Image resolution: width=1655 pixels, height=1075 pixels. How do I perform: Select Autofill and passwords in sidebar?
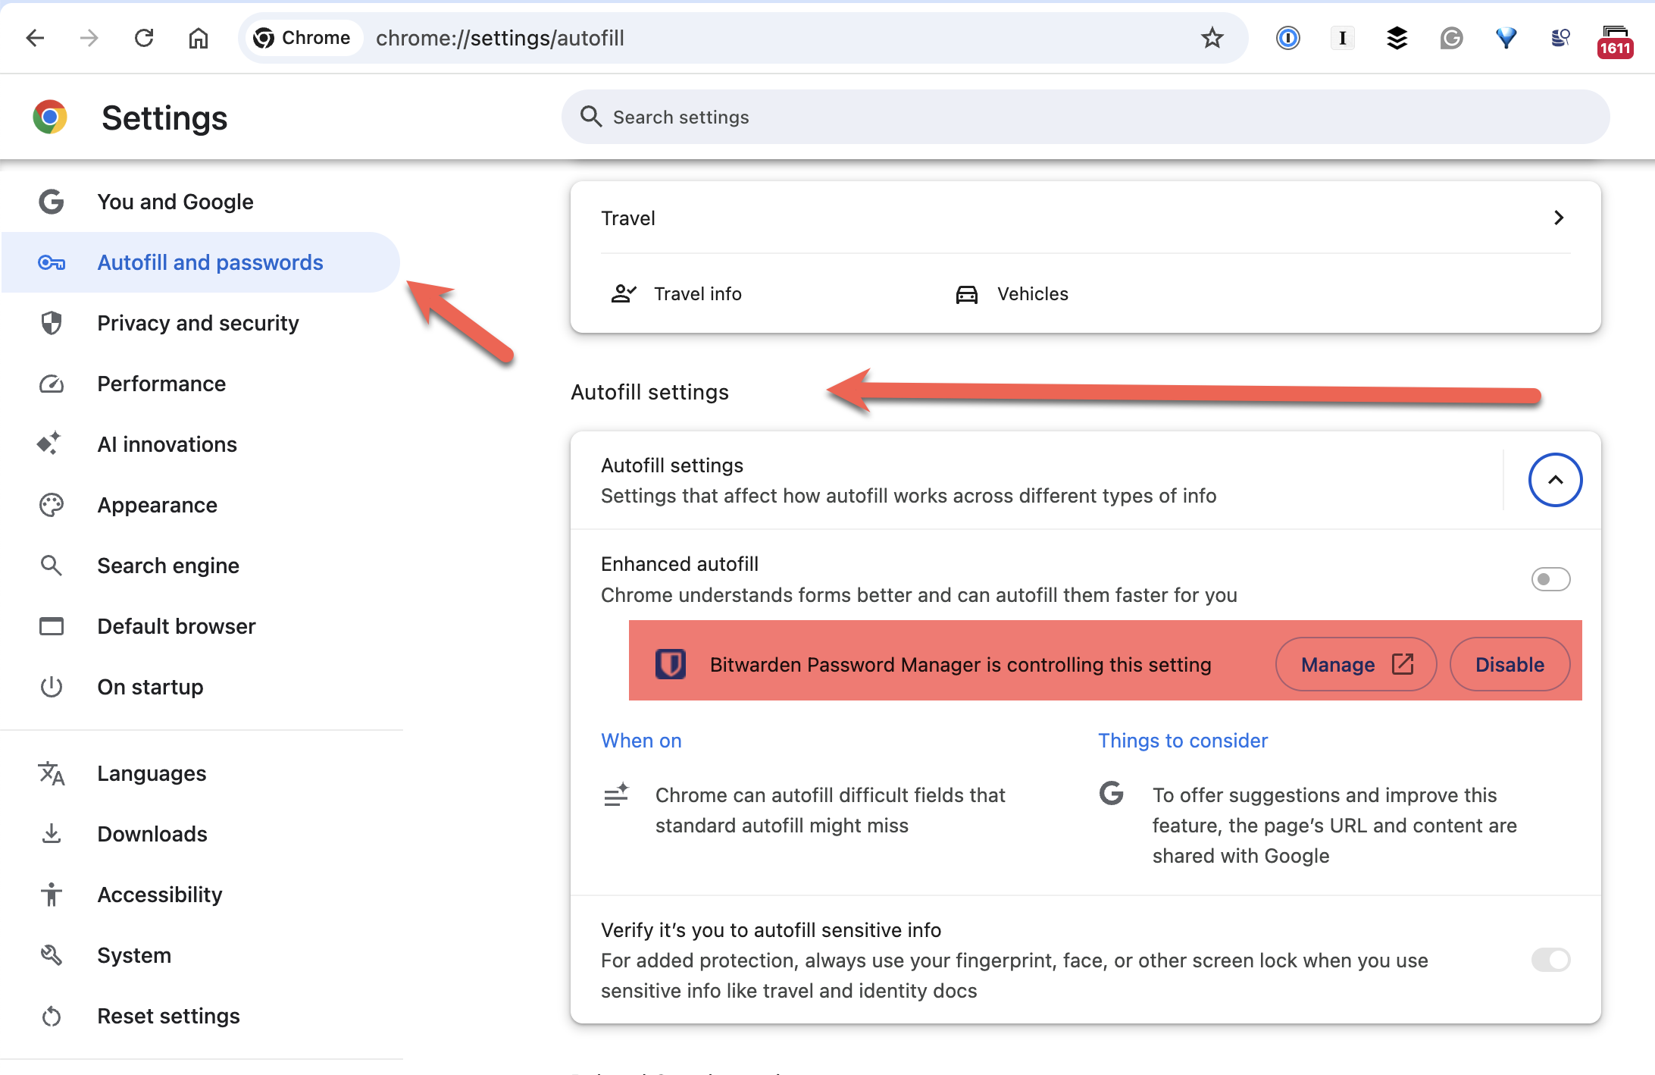(202, 262)
